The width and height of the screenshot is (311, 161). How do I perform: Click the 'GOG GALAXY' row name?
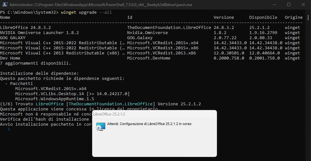[13, 38]
